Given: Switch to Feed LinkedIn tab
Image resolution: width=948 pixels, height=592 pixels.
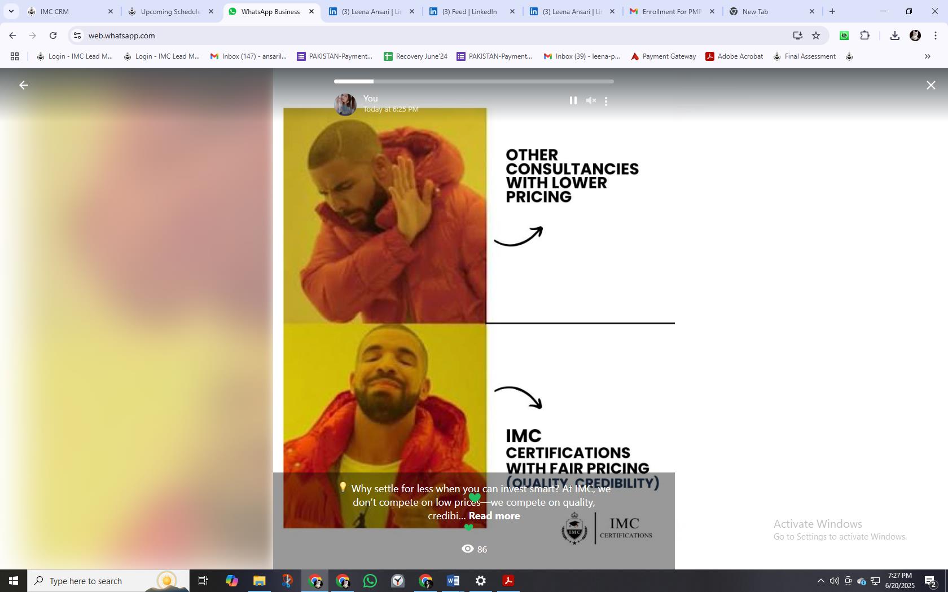Looking at the screenshot, I should [472, 11].
